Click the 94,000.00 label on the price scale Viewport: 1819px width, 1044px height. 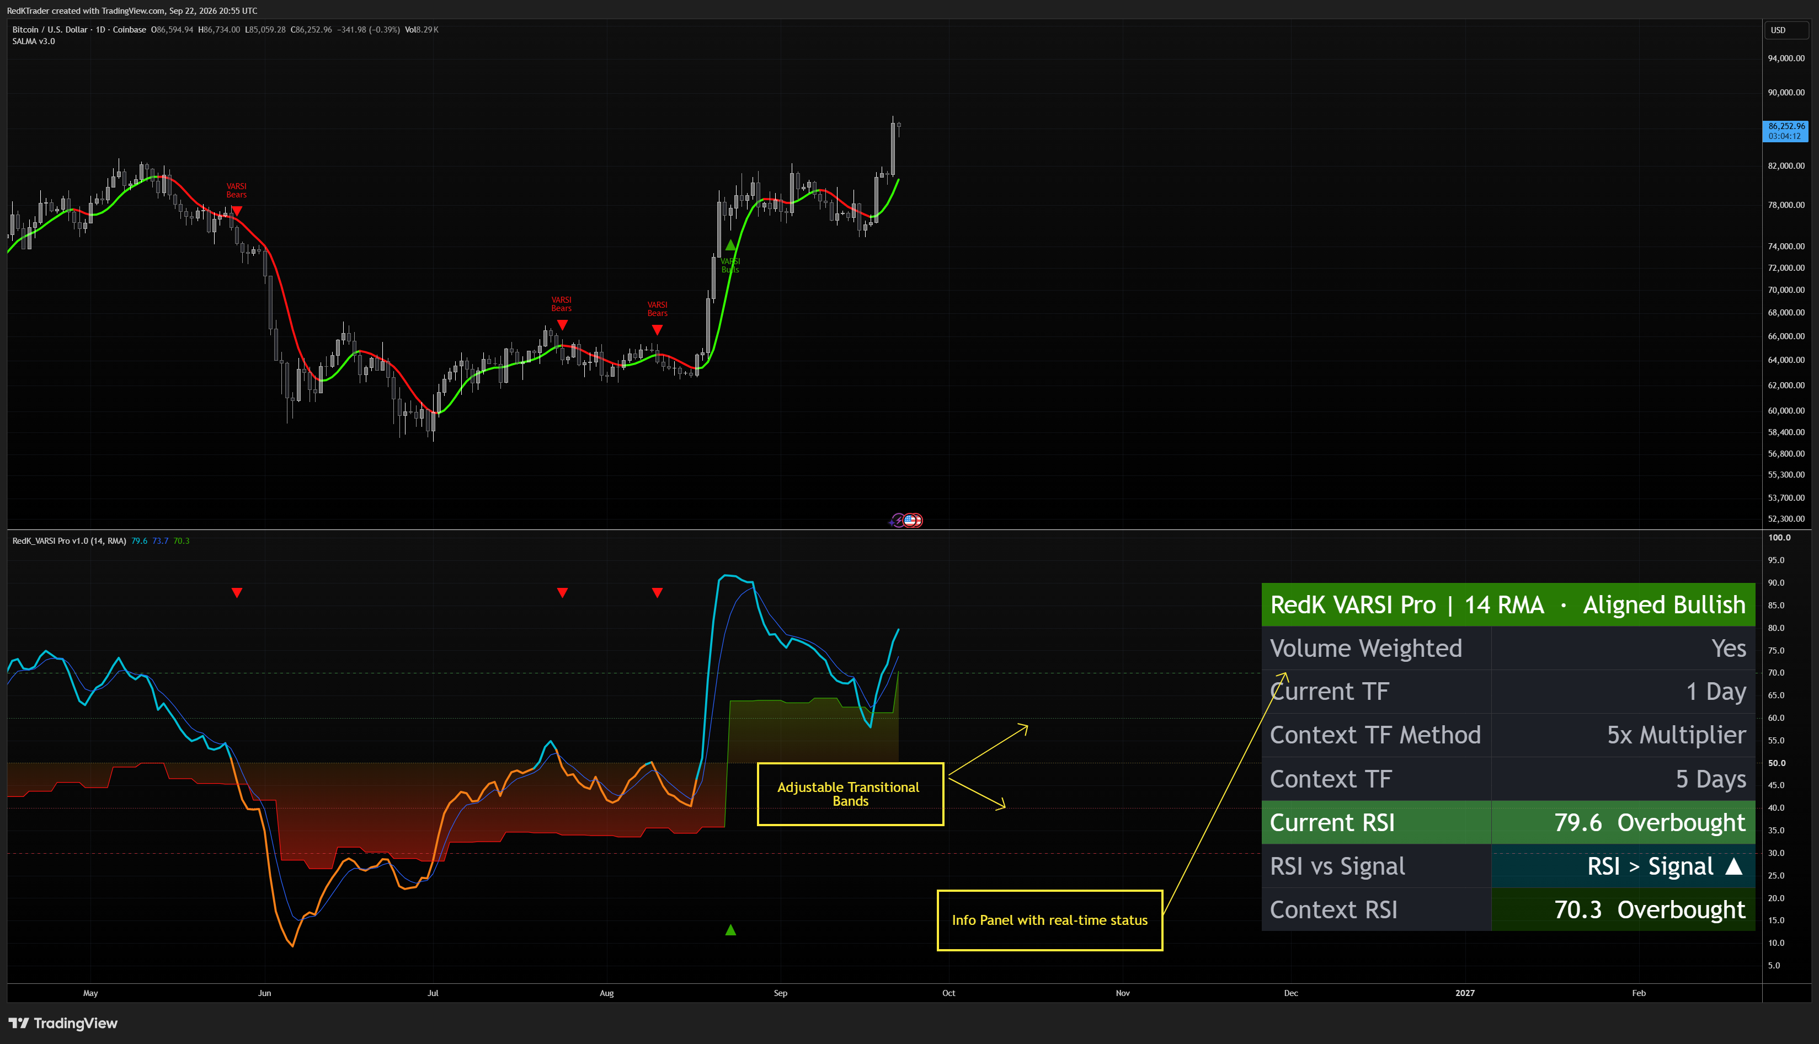click(1786, 58)
